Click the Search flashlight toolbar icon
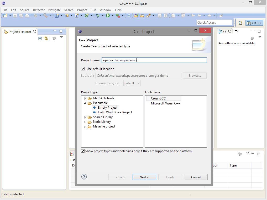Viewport: 267px width, 200px height. [x=149, y=16]
